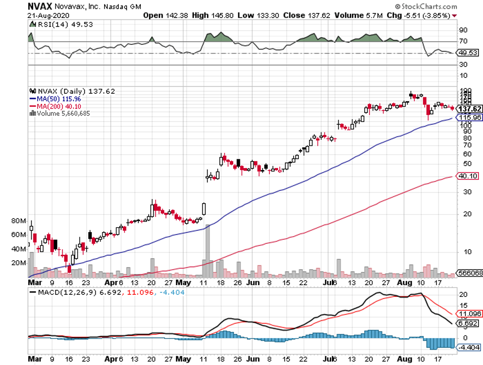Click the 5660685 volume axis tag
The image size is (483, 365).
pos(470,273)
